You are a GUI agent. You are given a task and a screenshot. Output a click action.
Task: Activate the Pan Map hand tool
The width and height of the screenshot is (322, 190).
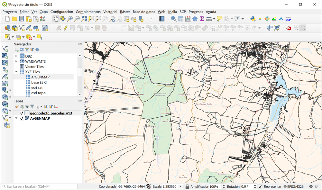point(56,19)
